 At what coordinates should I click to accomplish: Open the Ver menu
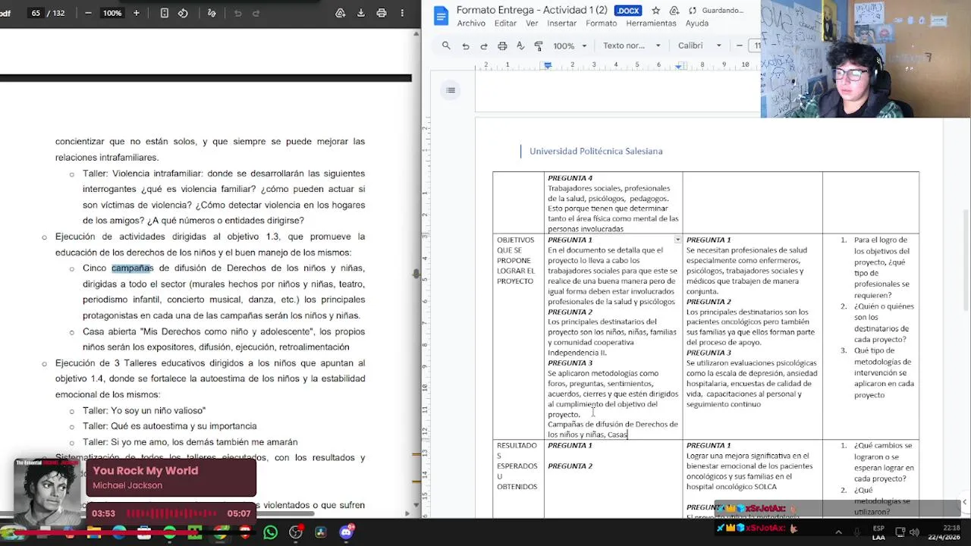pos(532,24)
